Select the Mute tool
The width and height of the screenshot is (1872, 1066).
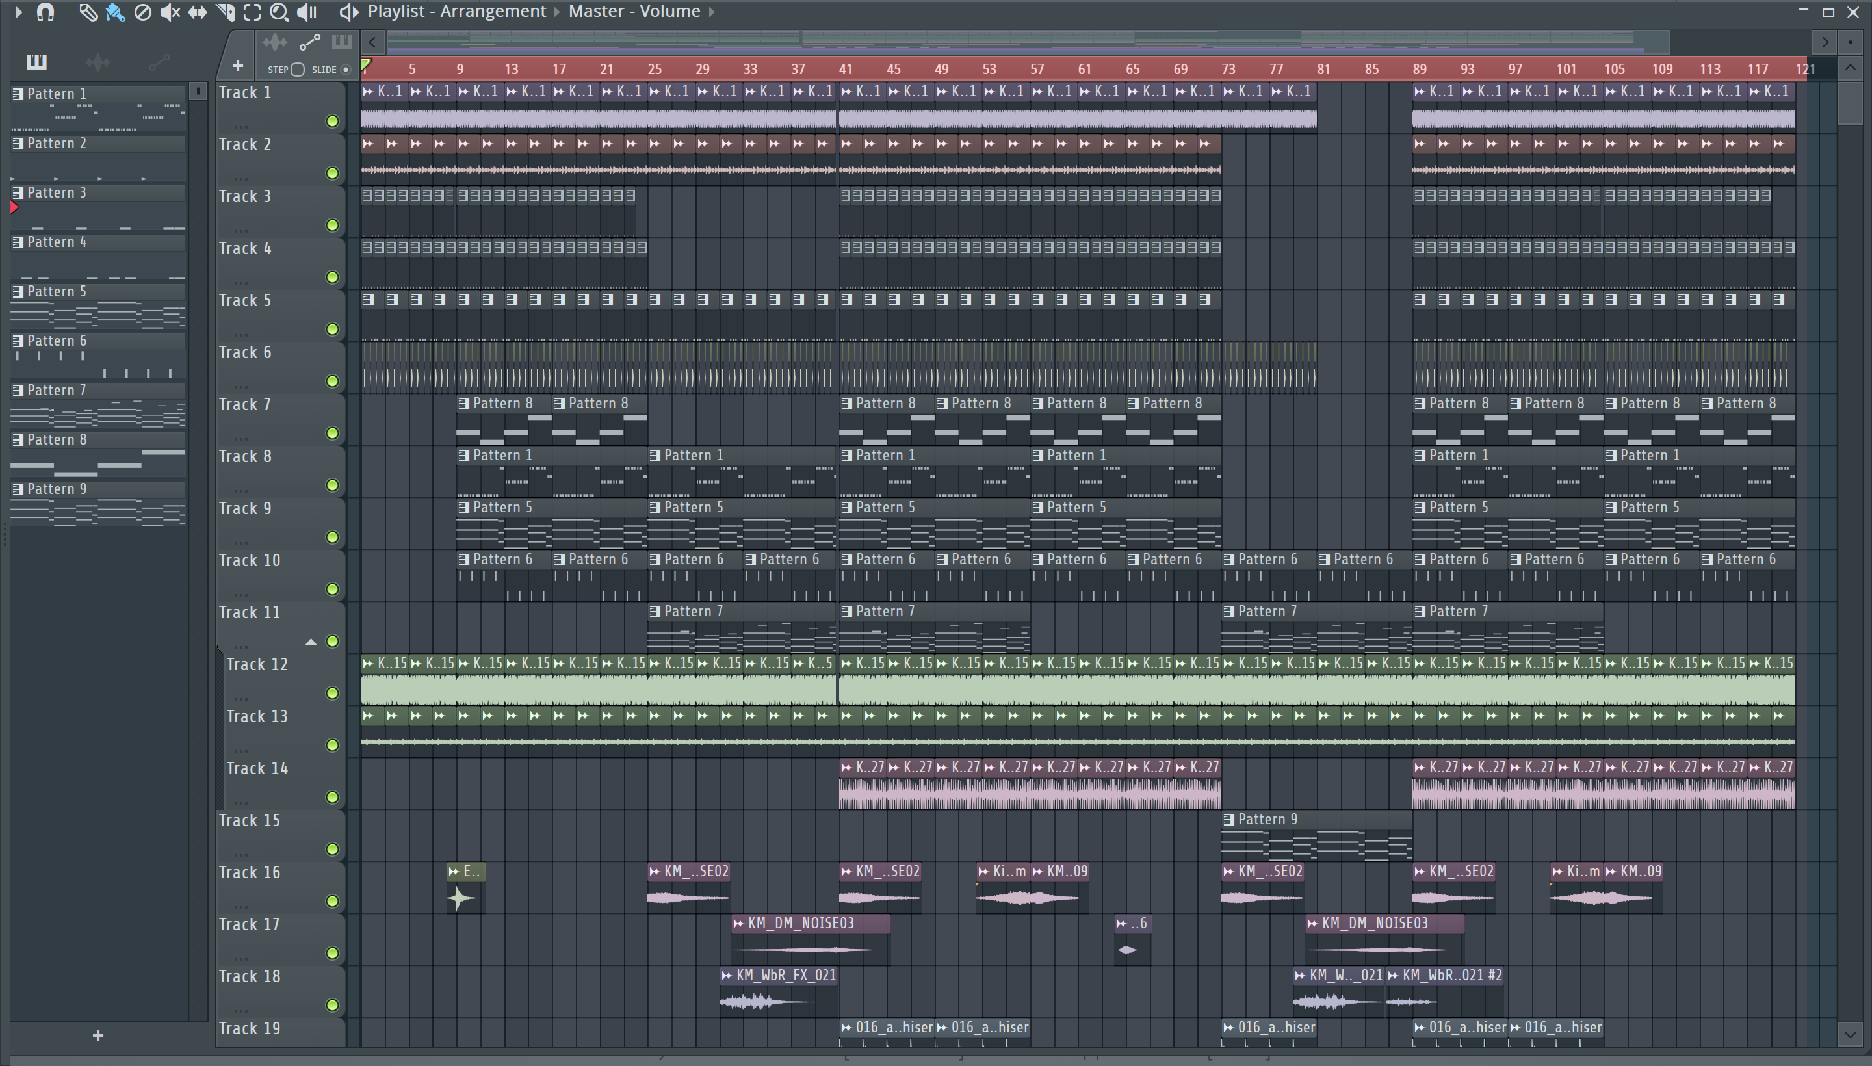(170, 12)
